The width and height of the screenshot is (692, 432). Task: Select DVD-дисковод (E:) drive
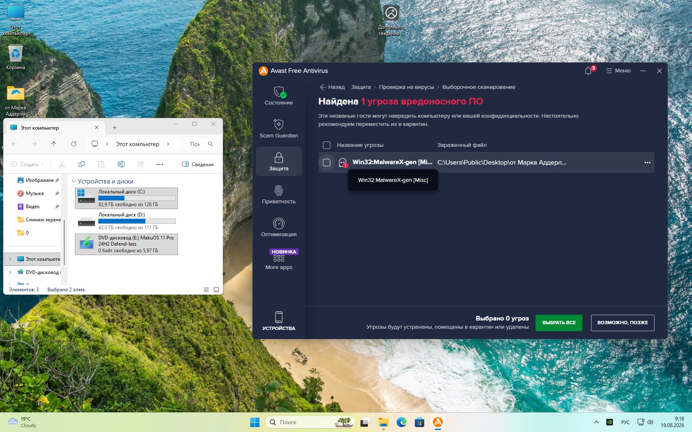(126, 244)
